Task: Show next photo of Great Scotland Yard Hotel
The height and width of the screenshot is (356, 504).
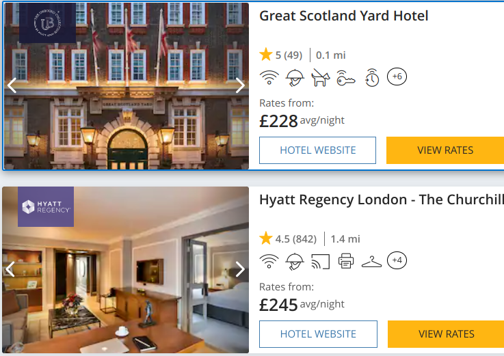Action: [x=240, y=85]
